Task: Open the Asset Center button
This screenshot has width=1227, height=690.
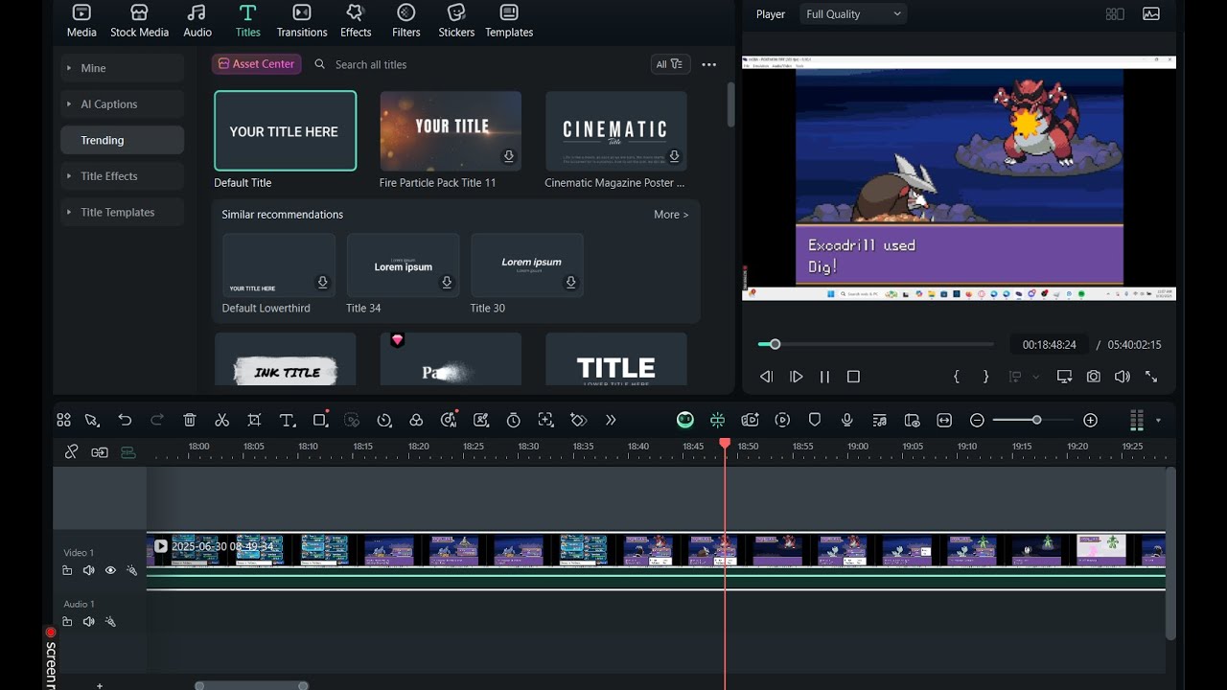Action: [256, 64]
